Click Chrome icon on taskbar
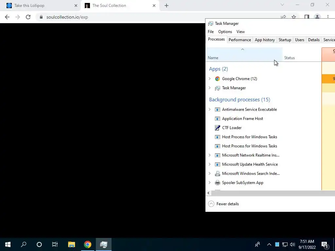Image resolution: width=335 pixels, height=251 pixels. click(x=88, y=244)
